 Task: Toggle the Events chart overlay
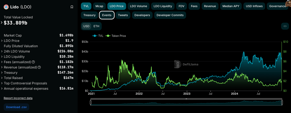pyautogui.click(x=107, y=15)
